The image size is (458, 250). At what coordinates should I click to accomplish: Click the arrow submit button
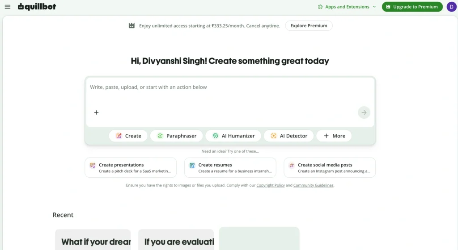point(364,112)
